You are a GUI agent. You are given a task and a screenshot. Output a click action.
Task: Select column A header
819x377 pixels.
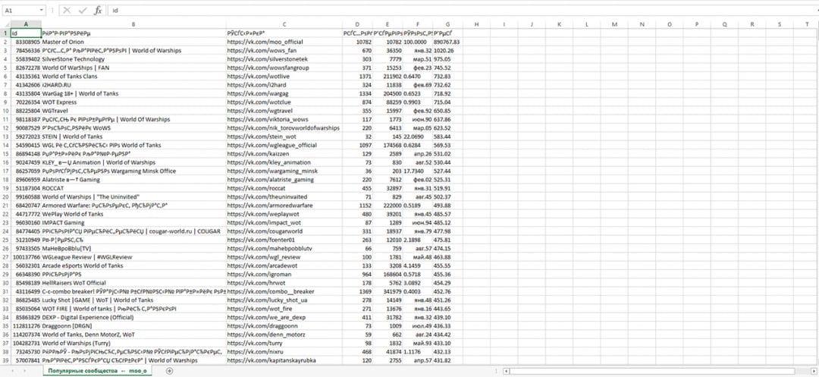click(26, 24)
